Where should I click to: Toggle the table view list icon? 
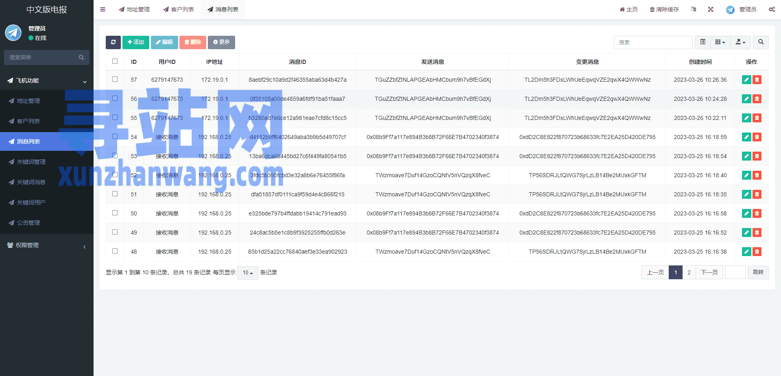pos(702,42)
